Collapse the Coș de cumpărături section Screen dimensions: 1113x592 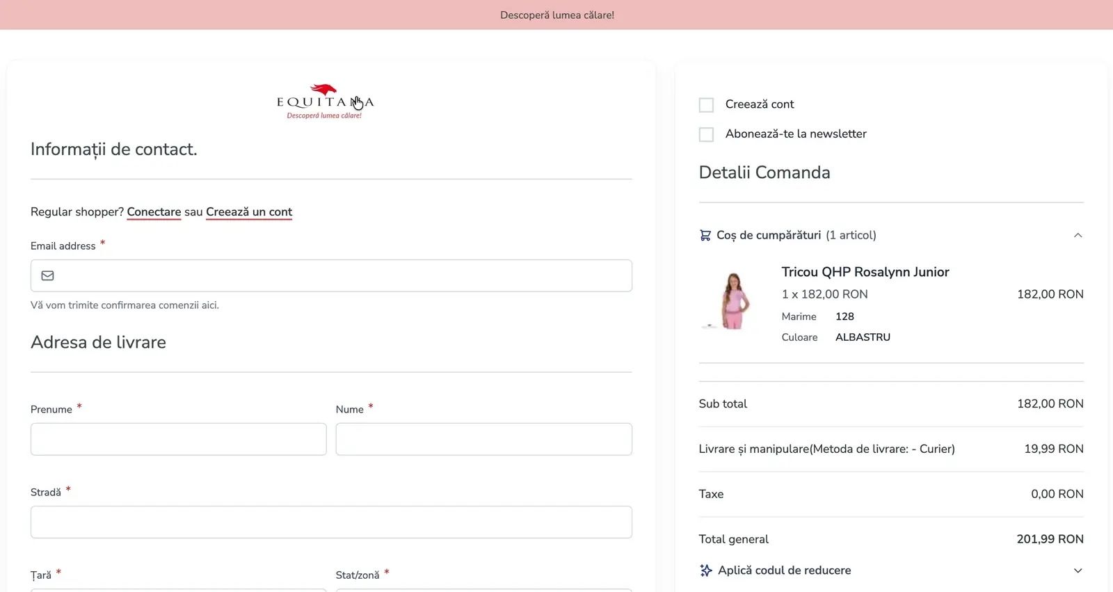[1078, 235]
